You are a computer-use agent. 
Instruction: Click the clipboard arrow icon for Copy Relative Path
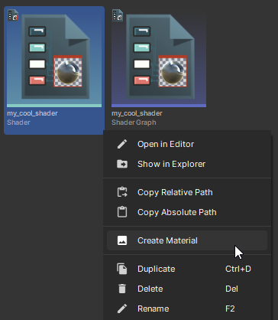pyautogui.click(x=122, y=192)
